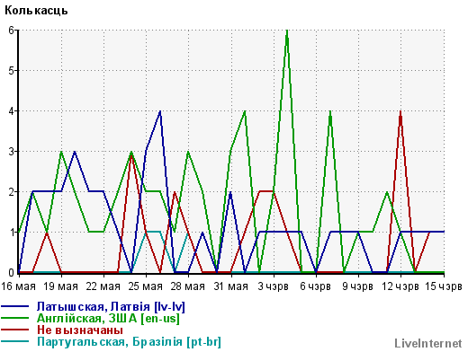Click the 31 мая date axis label
Viewport: 468px width, 352px height.
[x=230, y=286]
